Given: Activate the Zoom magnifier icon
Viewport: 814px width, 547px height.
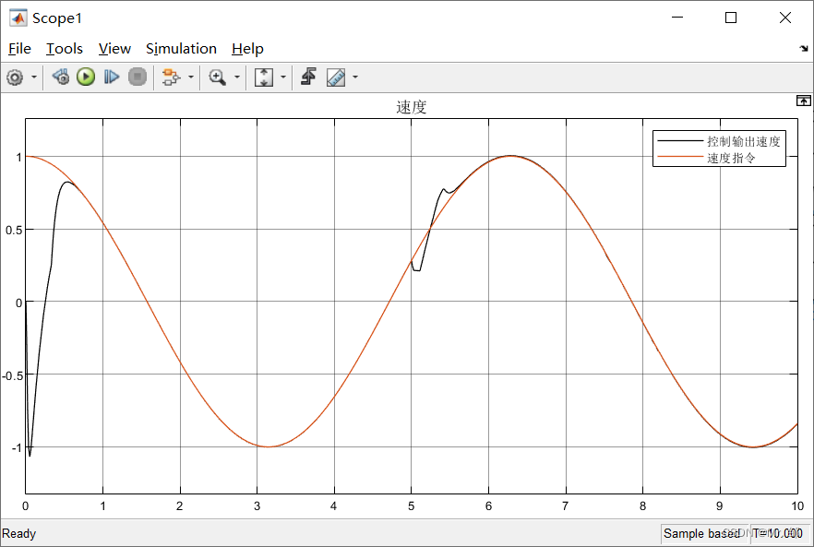Looking at the screenshot, I should 218,77.
